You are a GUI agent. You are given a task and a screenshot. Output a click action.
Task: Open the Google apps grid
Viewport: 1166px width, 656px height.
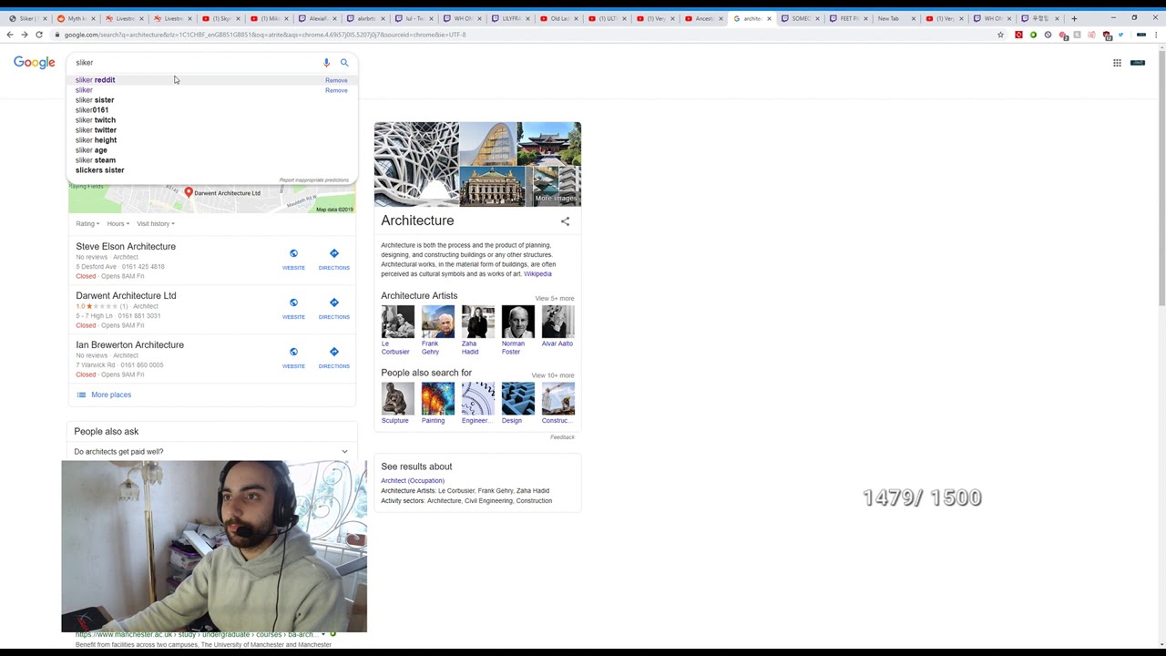(1117, 63)
